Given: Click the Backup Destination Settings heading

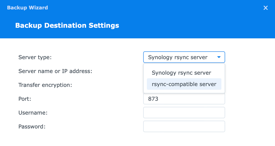Looking at the screenshot, I should (67, 25).
